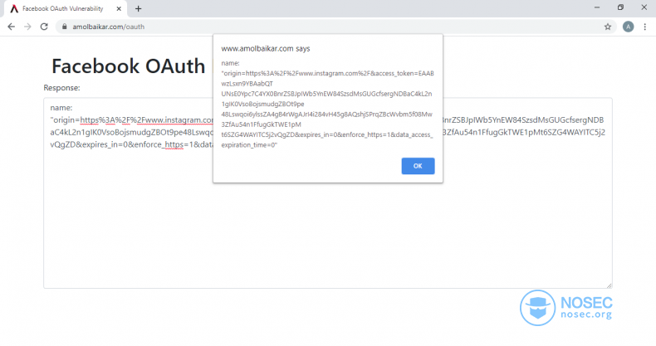Click the 'name:' line in the dialog
Viewport: 656px width, 346px height.
(231, 63)
